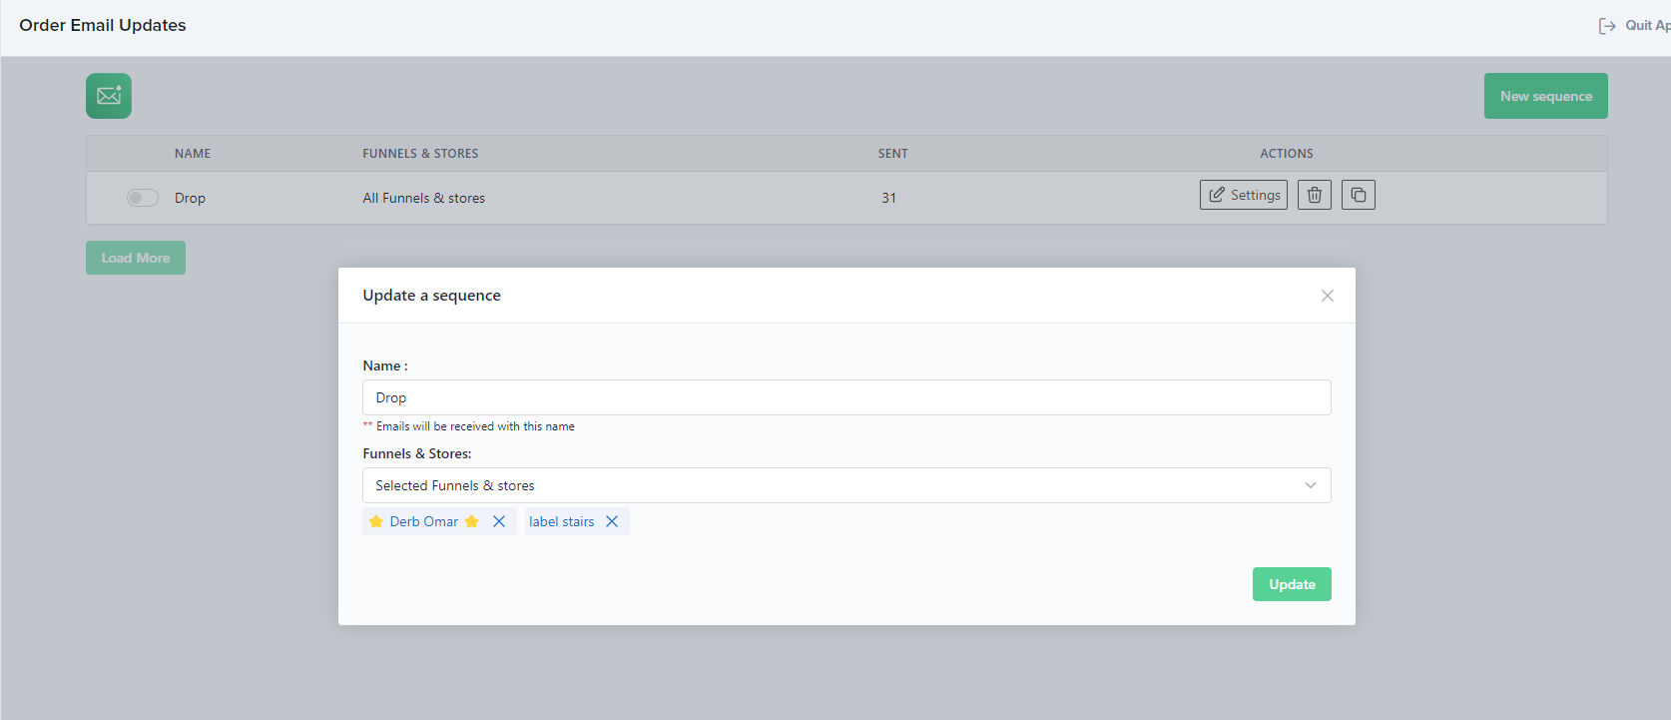The image size is (1671, 720).
Task: Remove the Derb Omar tag
Action: click(x=499, y=521)
